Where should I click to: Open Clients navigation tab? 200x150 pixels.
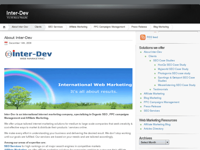(38, 27)
